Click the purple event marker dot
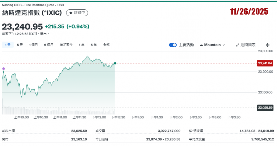This screenshot has width=277, height=146. (4, 68)
